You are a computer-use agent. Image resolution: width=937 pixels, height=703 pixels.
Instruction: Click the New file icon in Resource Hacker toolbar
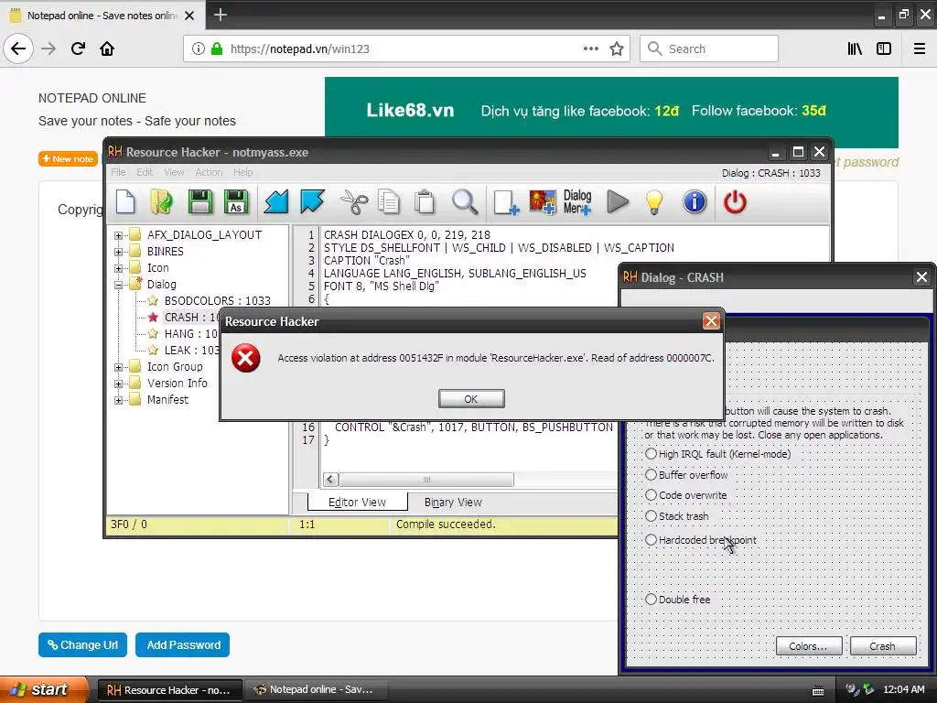[x=125, y=202]
